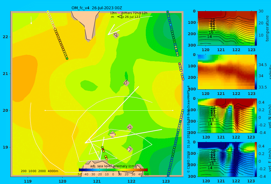The width and height of the screenshot is (271, 184).
Task: Click the "200 1000 2000 4000m" depth legend
Action: pos(39,171)
